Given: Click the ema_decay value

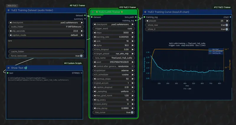Looking at the screenshot, I should click(x=125, y=108).
